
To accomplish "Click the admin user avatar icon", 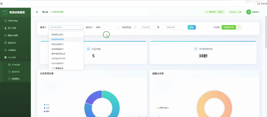I will tap(249, 12).
